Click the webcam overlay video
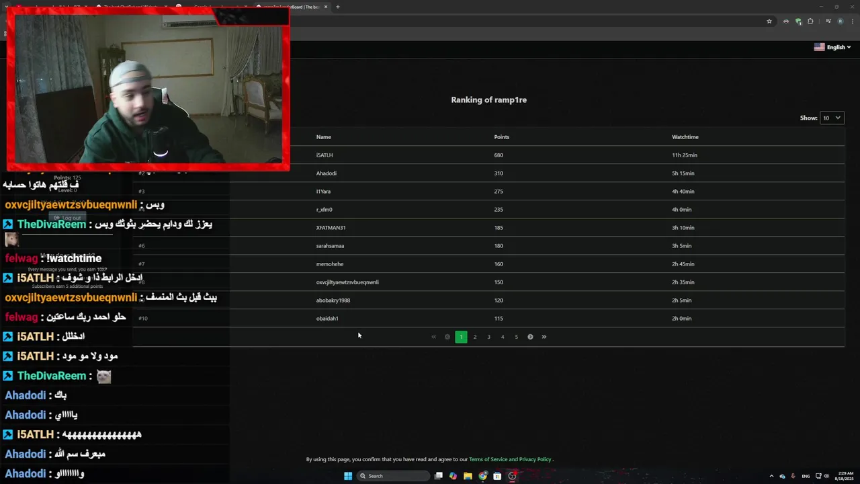 tap(148, 89)
